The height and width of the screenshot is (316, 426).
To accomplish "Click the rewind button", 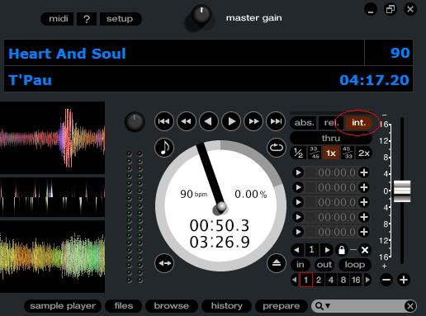I will pyautogui.click(x=187, y=121).
